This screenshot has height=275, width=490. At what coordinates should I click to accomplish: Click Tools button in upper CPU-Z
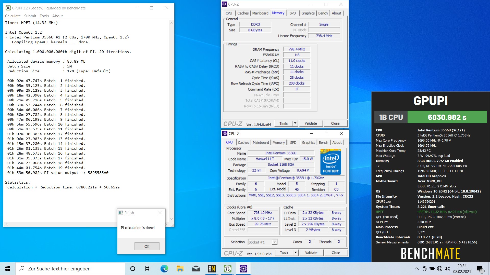click(x=283, y=123)
